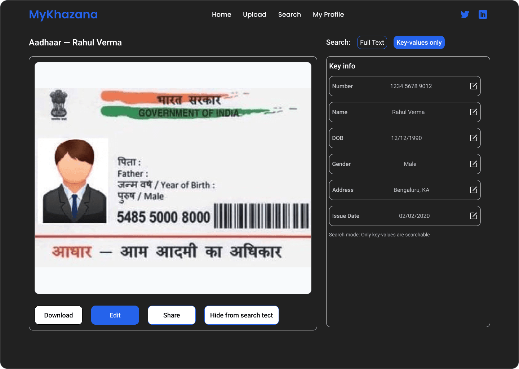Select the Gender value Male

click(410, 164)
